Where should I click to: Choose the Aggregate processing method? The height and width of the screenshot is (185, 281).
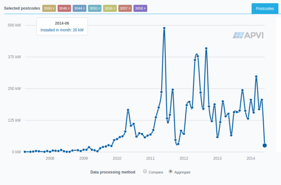click(171, 172)
